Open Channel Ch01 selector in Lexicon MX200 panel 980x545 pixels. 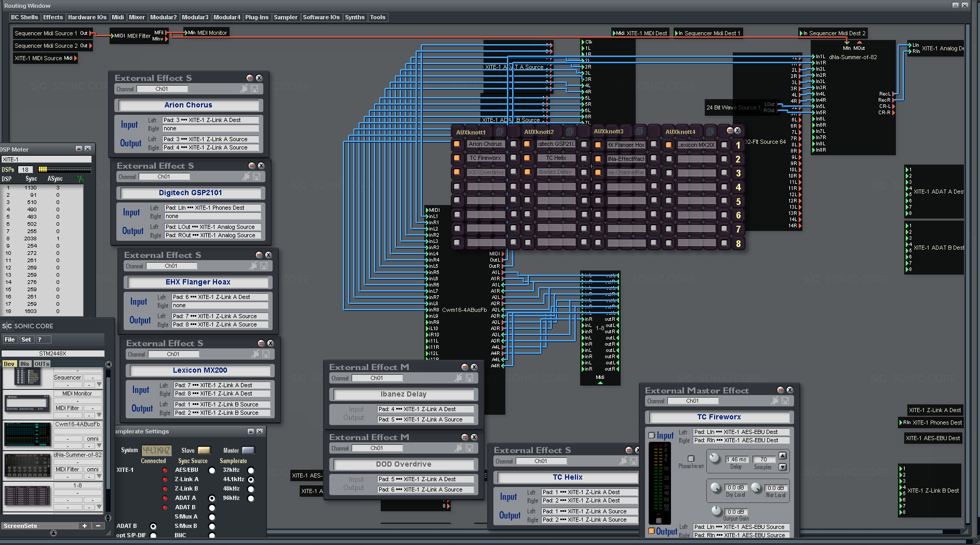[x=173, y=354]
